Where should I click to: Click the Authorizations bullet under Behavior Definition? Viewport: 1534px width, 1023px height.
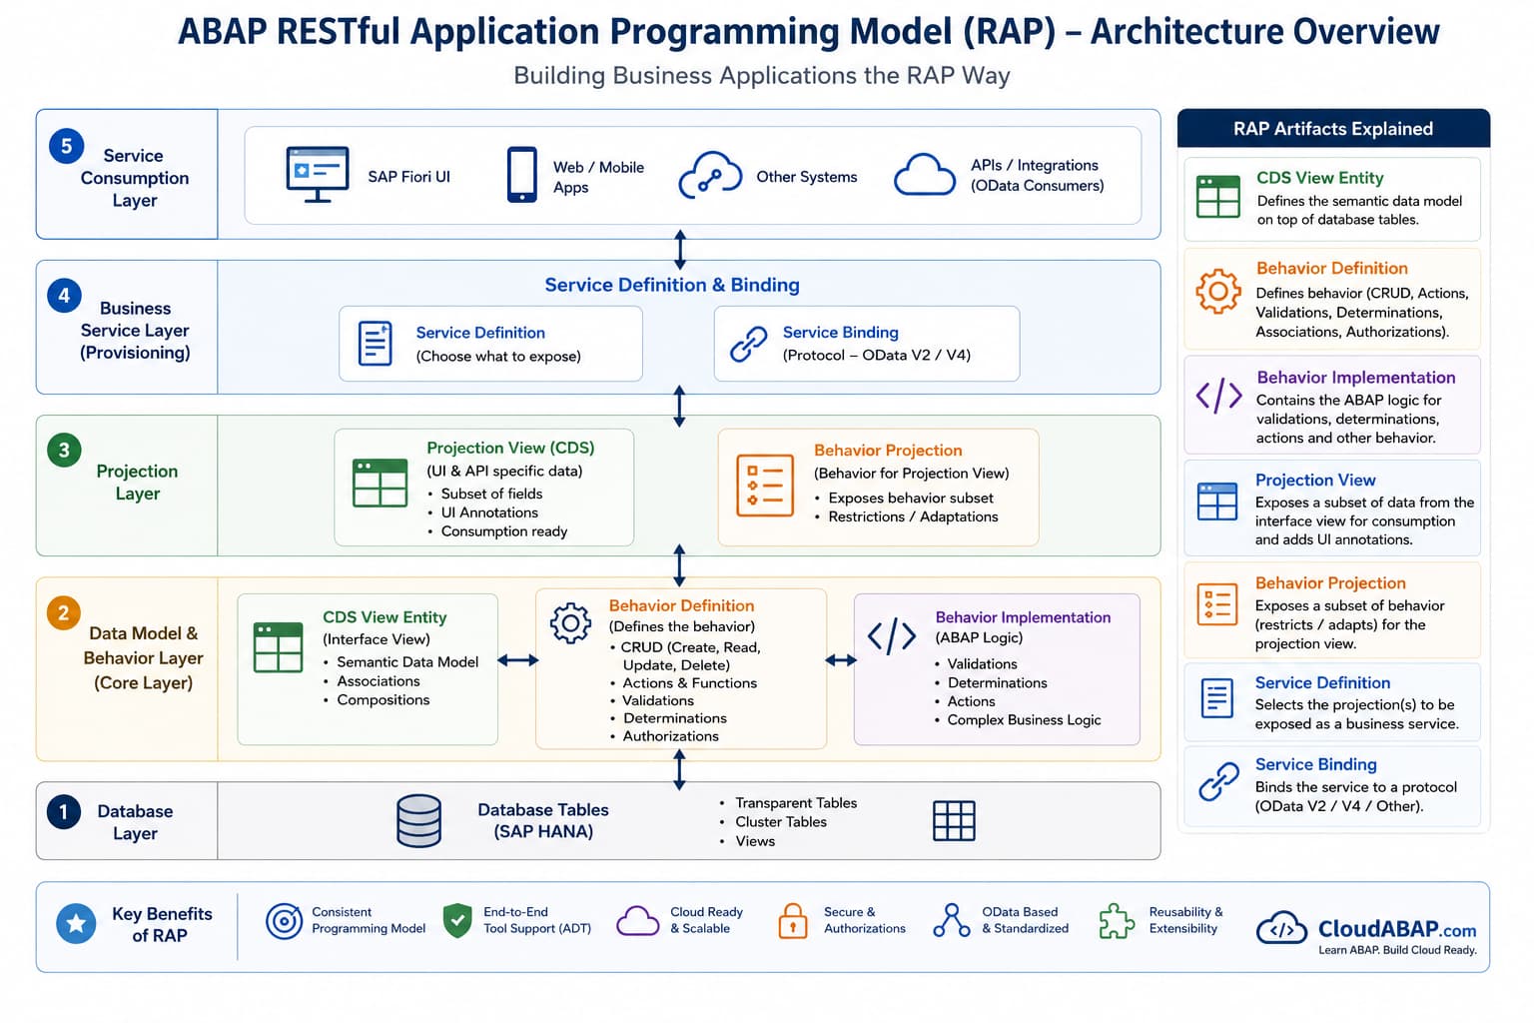pos(671,736)
